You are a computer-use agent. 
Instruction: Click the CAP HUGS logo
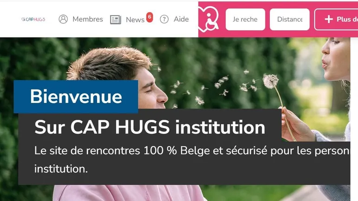[x=33, y=19]
